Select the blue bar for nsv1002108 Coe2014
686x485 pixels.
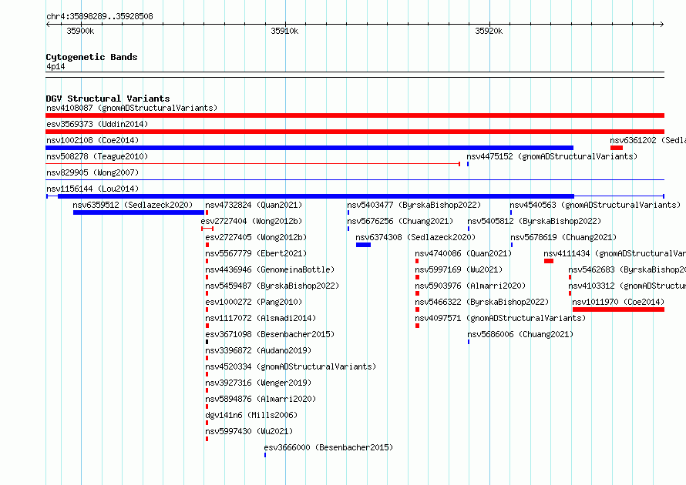(309, 148)
